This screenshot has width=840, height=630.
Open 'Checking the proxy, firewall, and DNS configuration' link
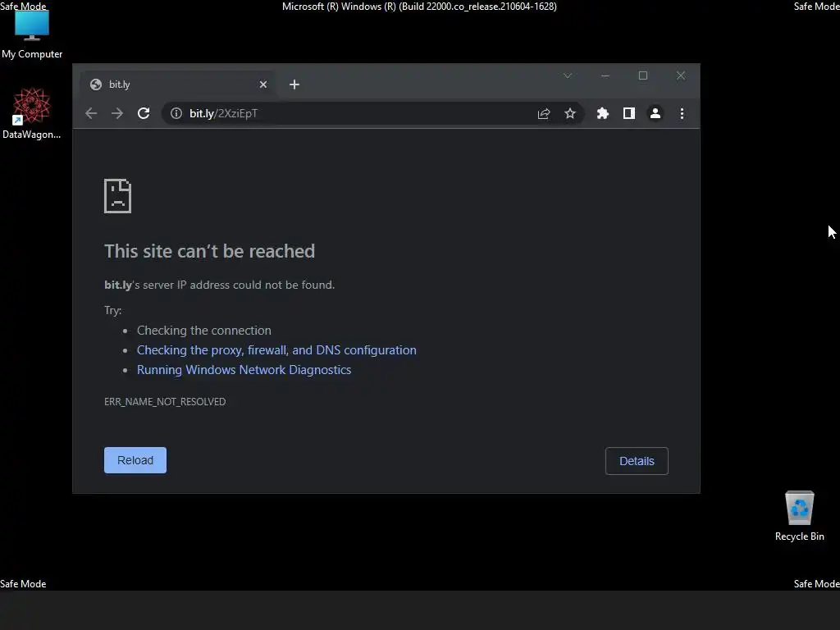click(276, 349)
